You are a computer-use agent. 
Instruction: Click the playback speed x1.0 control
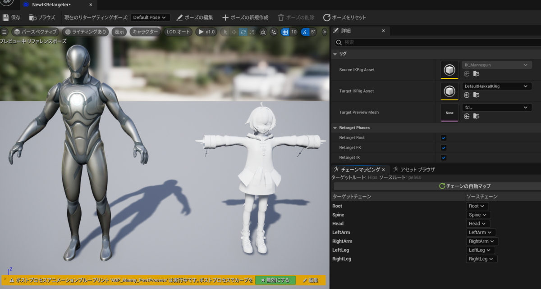[x=206, y=32]
